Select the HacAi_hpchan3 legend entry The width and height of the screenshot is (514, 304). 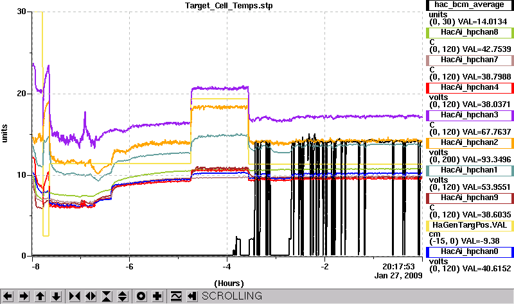tap(470, 115)
